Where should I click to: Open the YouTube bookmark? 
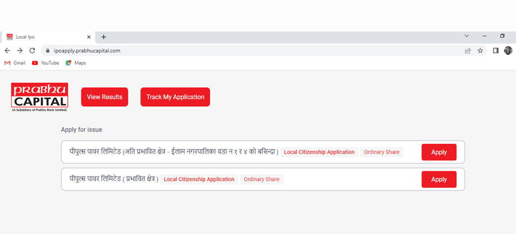[45, 63]
